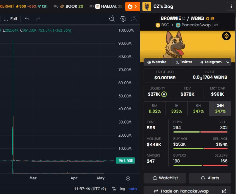Viewport: 236px width, 194px height.
Task: Click the liquidity lock icon
Action: coord(164,94)
